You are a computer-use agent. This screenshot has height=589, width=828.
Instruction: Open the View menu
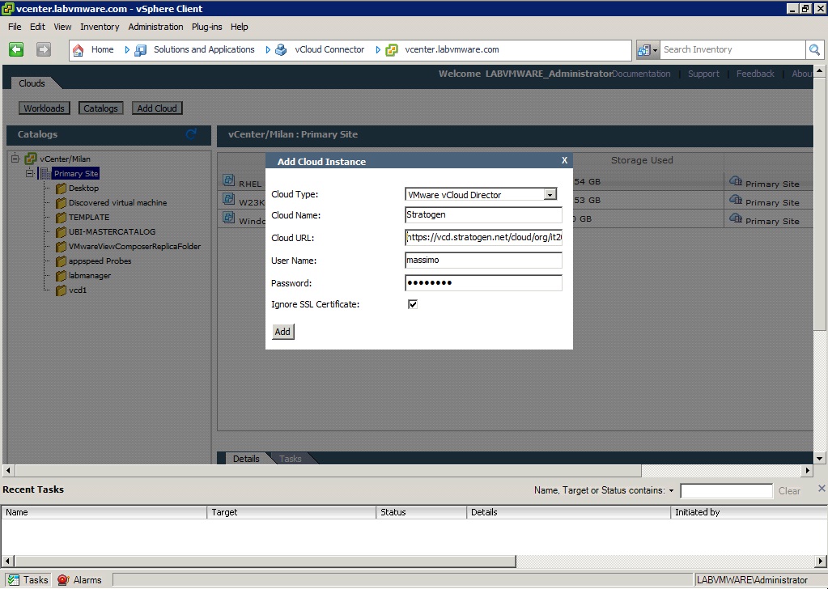[62, 27]
